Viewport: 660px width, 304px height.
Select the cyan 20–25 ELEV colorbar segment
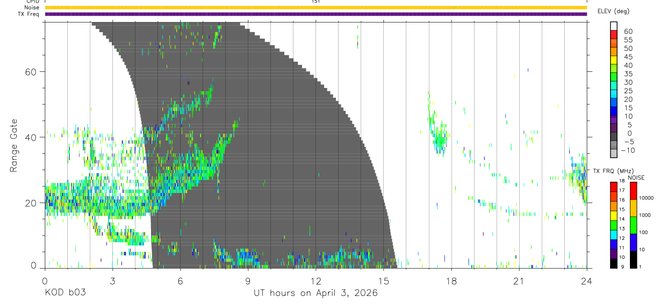[614, 93]
